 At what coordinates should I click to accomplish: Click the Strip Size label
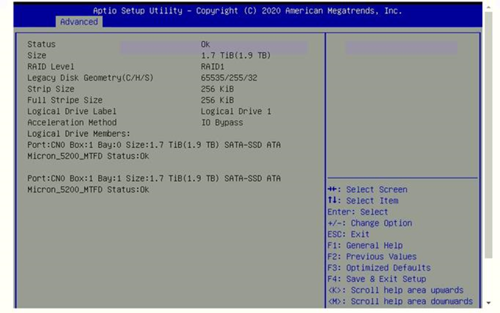pos(51,89)
